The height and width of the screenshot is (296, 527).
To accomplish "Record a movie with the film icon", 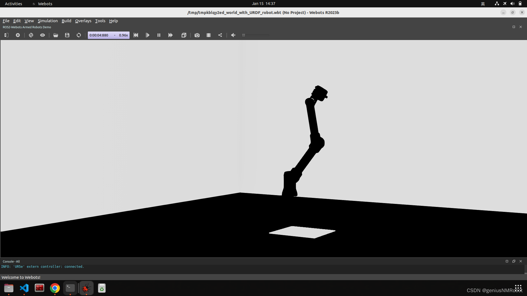I will (x=209, y=35).
